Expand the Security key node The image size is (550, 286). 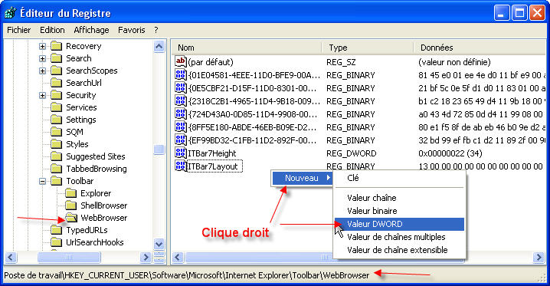tap(42, 95)
